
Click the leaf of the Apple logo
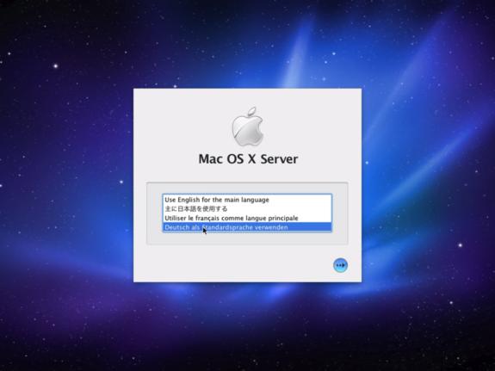click(251, 111)
